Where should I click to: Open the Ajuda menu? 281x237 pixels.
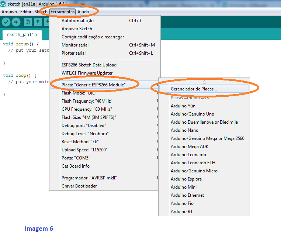tap(83, 12)
